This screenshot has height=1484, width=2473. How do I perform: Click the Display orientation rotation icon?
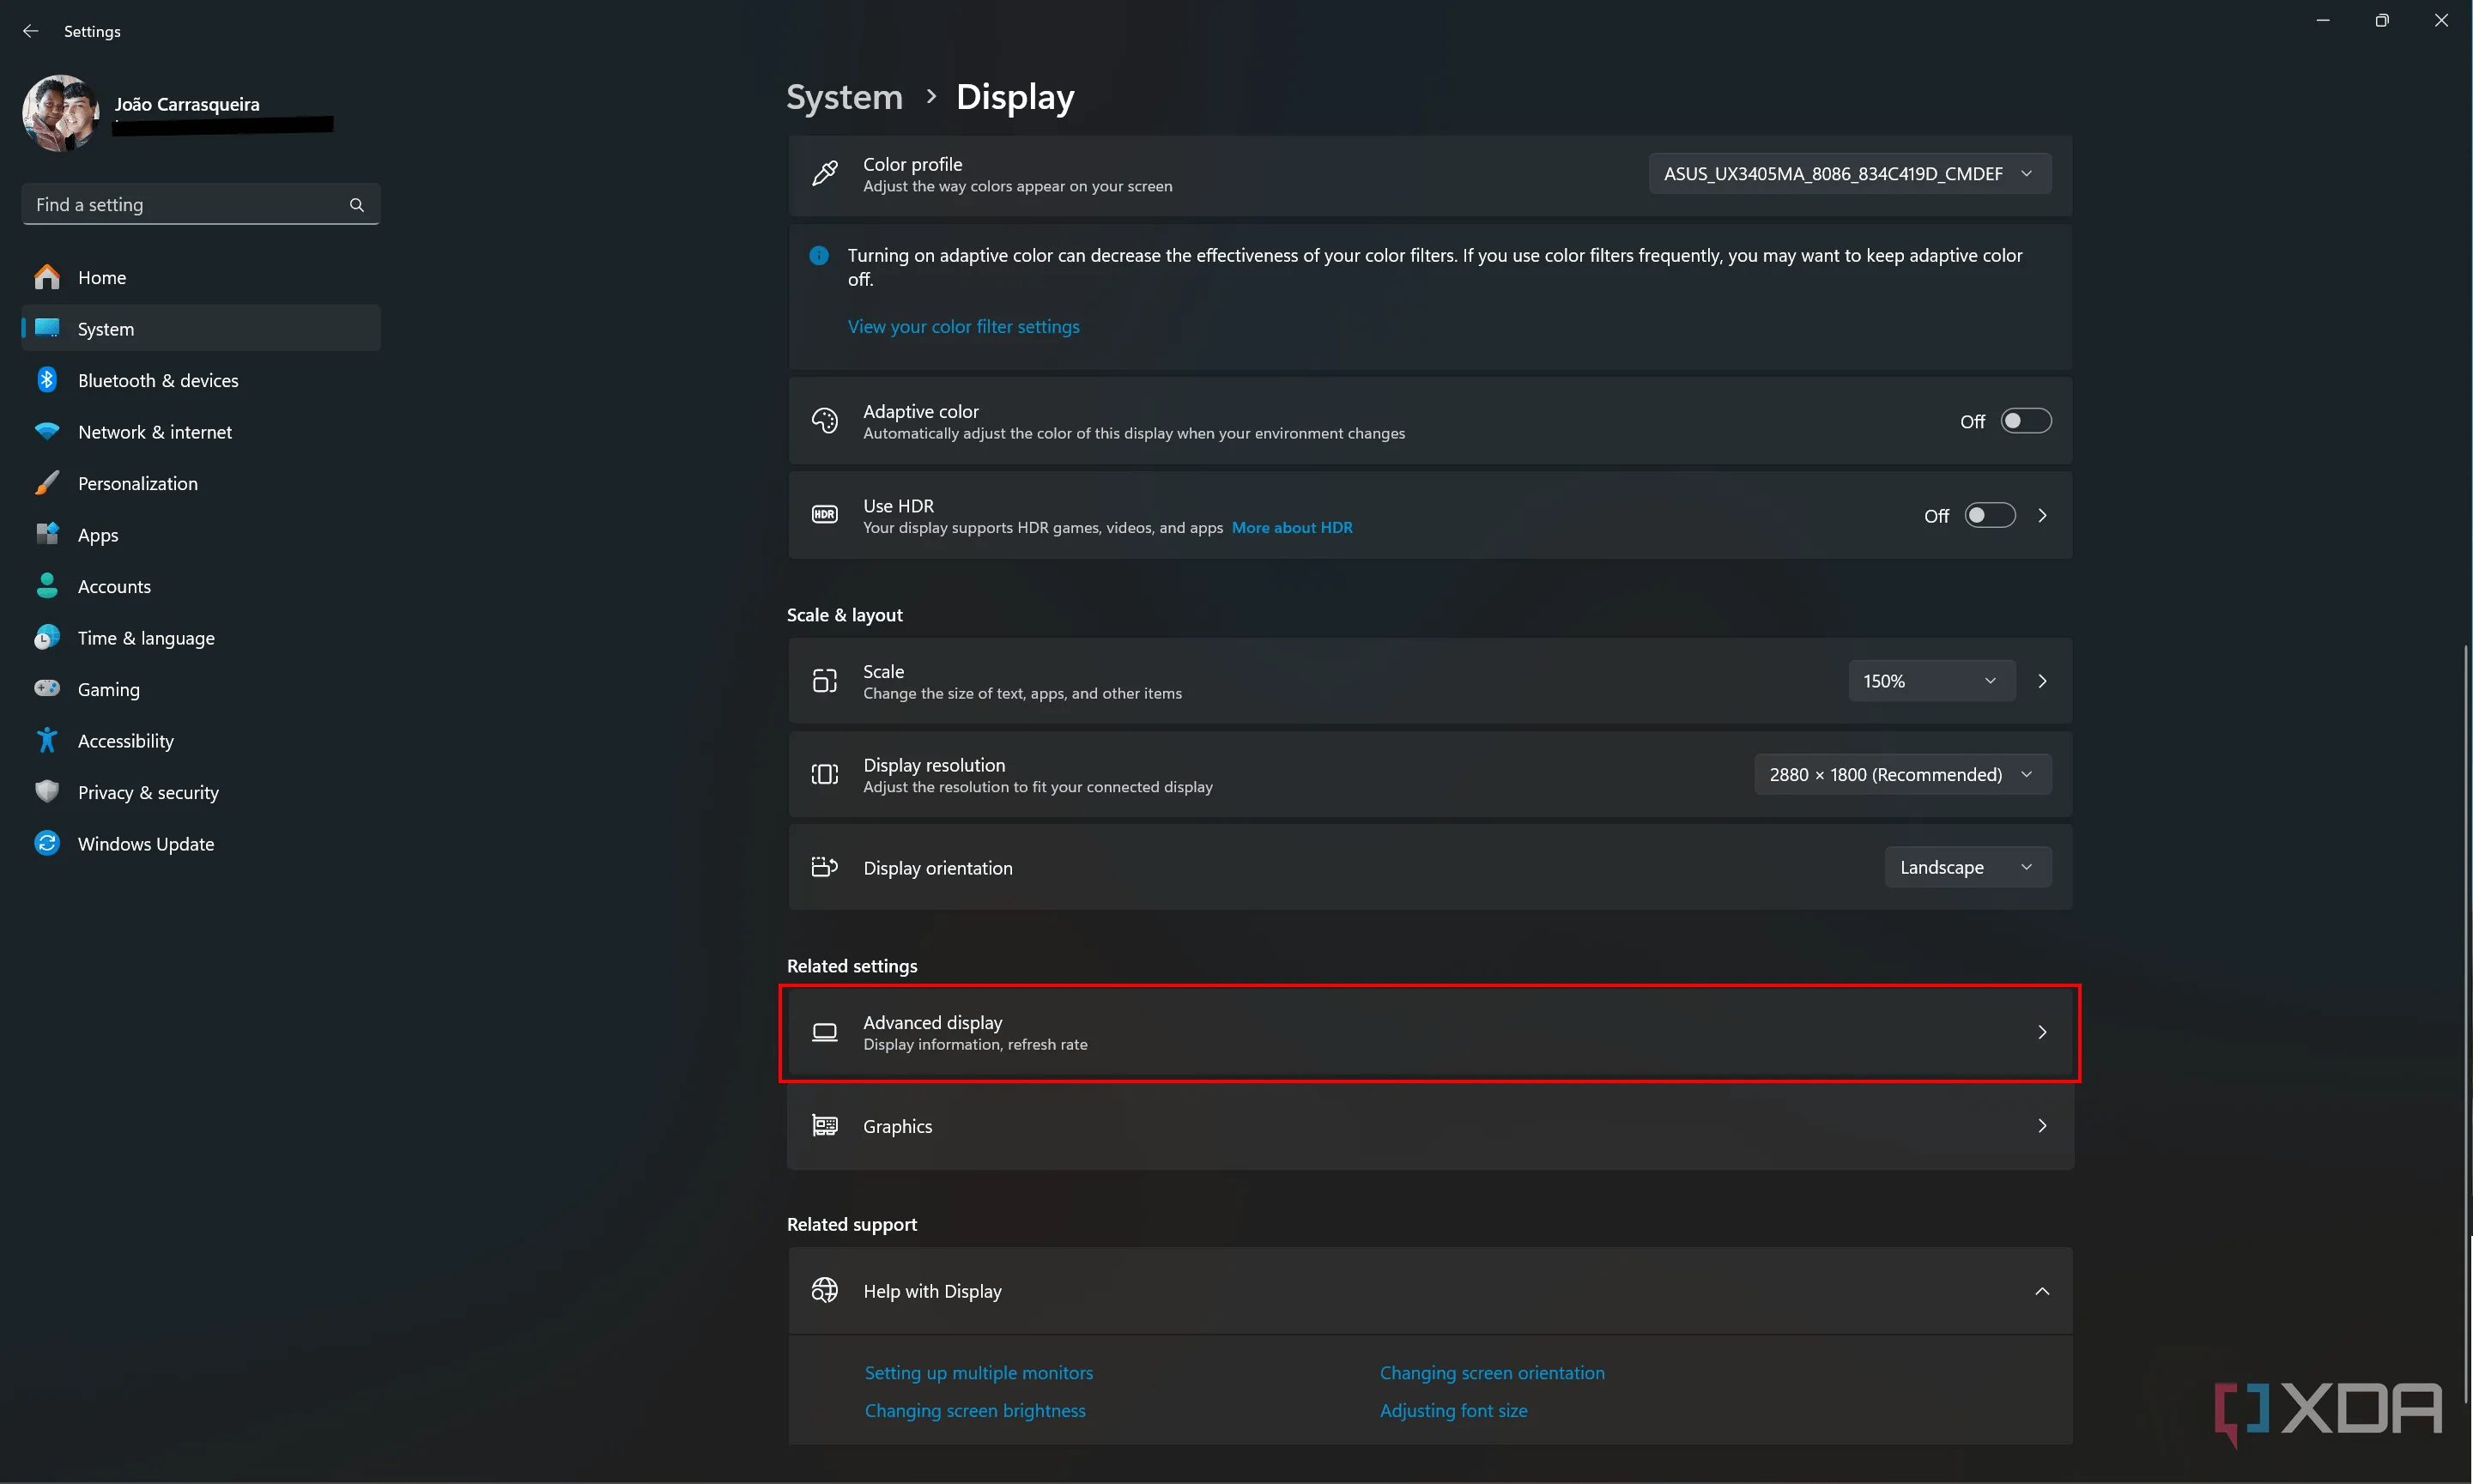(x=824, y=867)
